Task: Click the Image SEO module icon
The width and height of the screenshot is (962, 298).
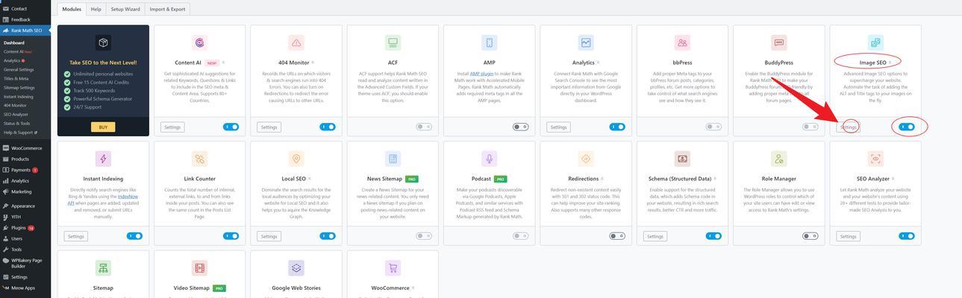Action: 875,42
